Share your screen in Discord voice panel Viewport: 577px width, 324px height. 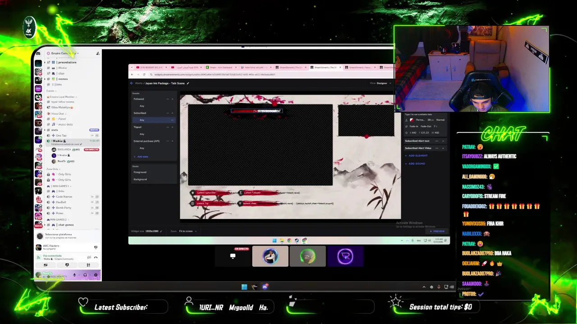[x=67, y=265]
